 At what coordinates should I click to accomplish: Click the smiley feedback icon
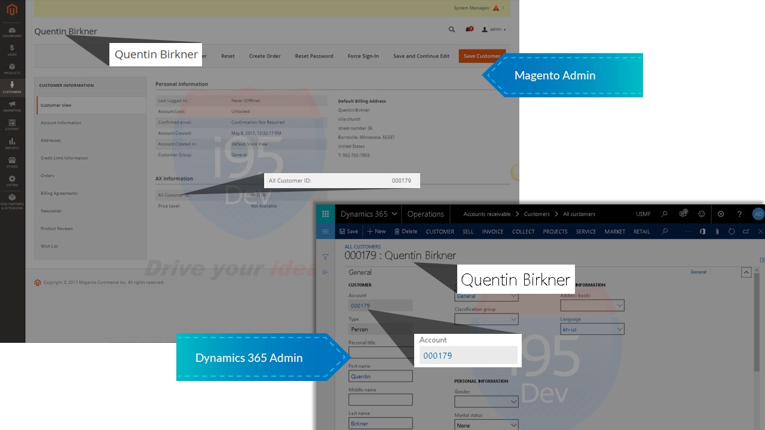point(702,214)
